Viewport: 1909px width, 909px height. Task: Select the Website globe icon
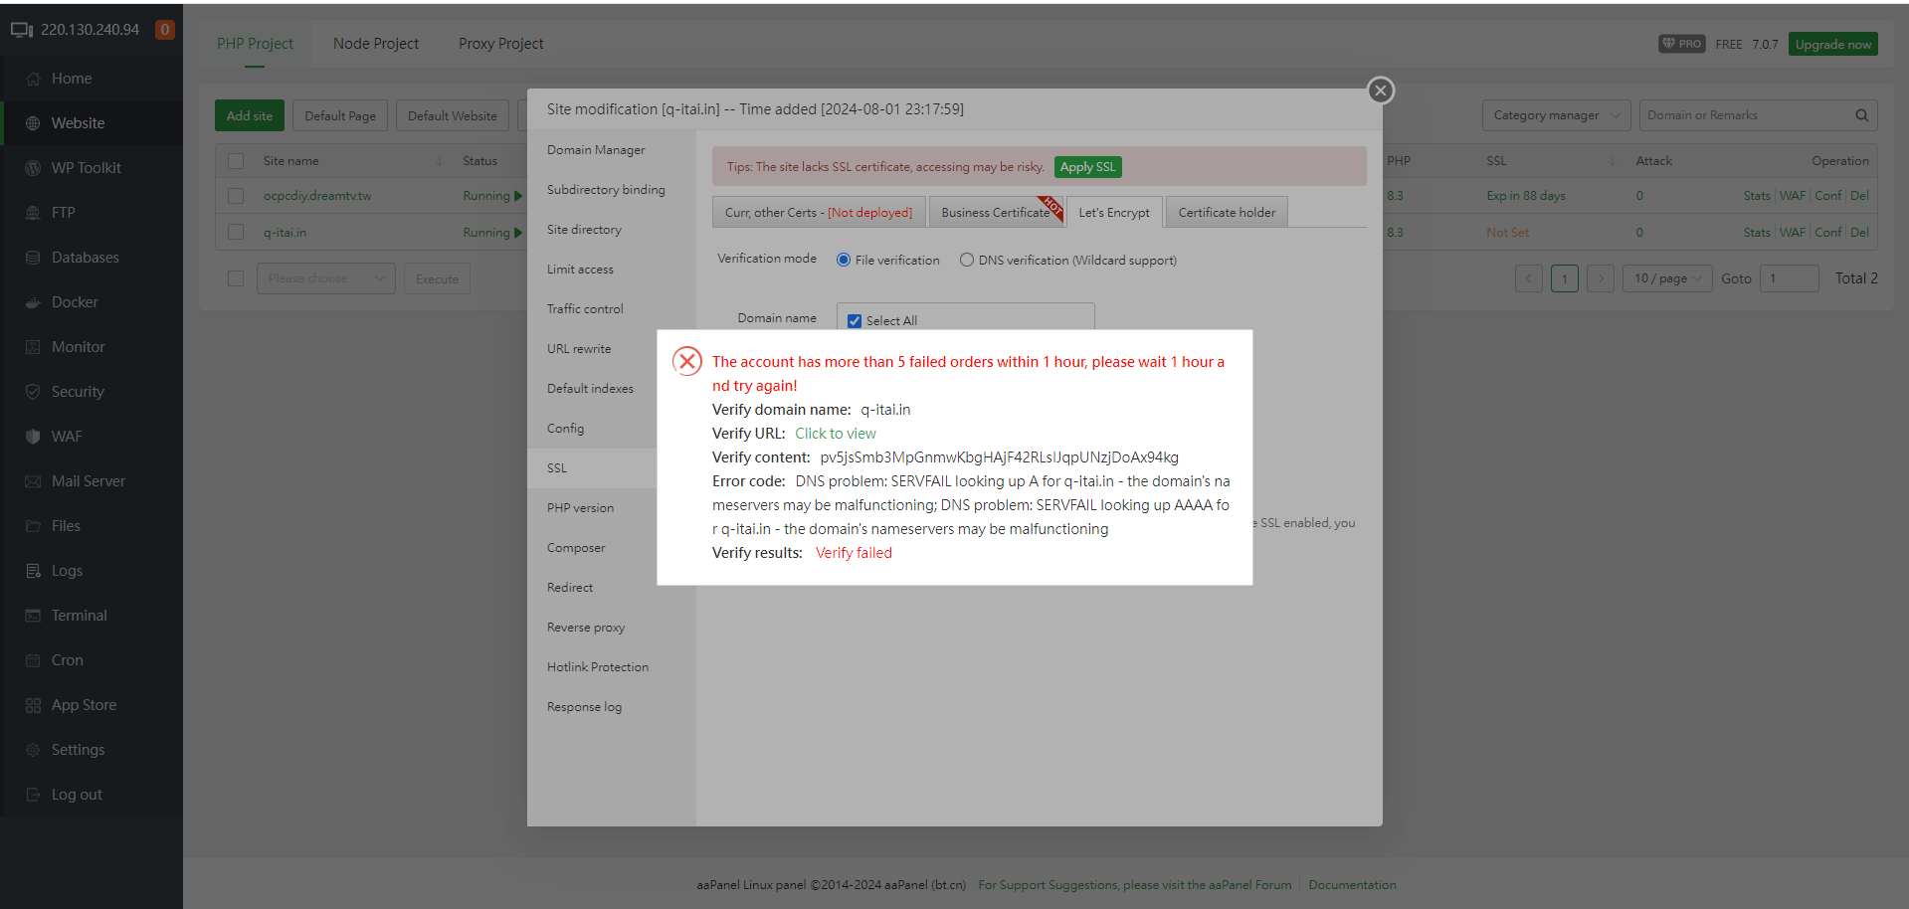33,123
